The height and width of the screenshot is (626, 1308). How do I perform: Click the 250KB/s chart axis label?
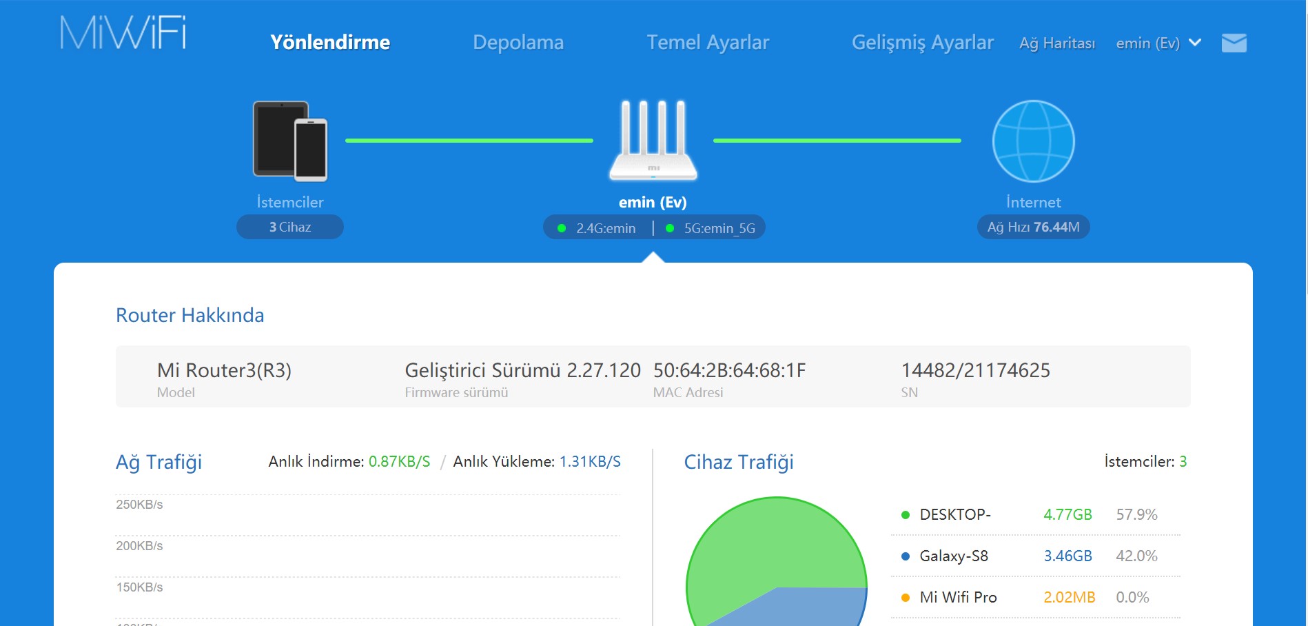click(x=139, y=505)
